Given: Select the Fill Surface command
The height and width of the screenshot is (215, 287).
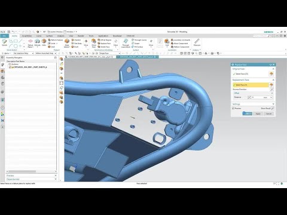Looking at the screenshot, I should tap(138, 47).
